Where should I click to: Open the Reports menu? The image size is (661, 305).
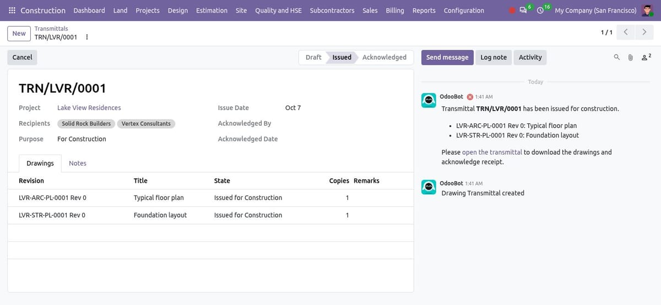(x=424, y=10)
